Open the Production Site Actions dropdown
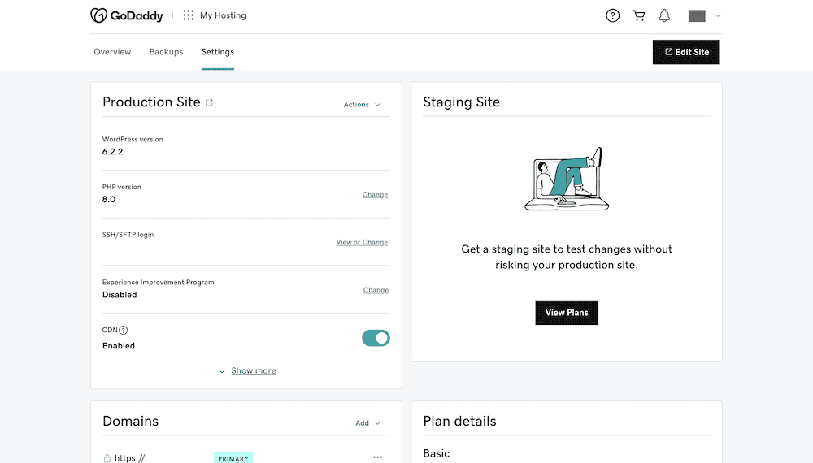 click(362, 105)
